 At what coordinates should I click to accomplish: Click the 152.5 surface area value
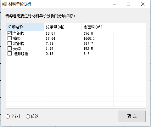88,49
